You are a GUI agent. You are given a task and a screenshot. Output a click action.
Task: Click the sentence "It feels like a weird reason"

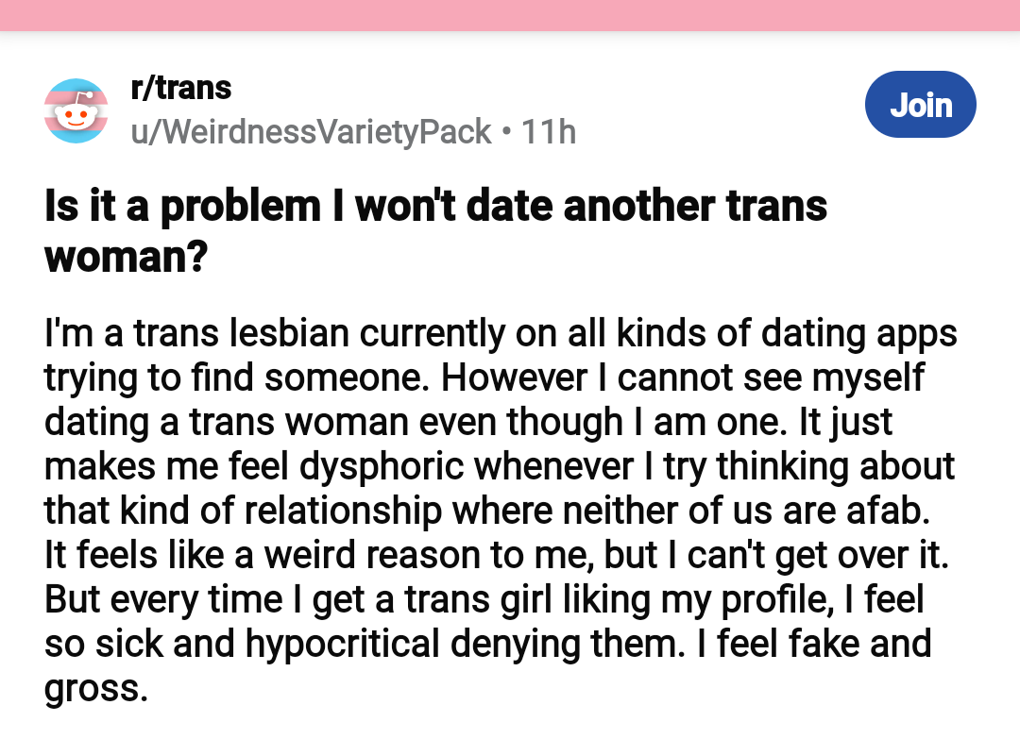point(497,555)
